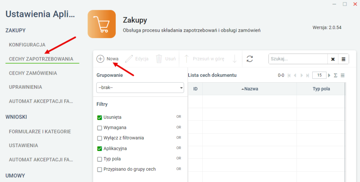Click the Szukaj search field
Viewport: 360px width, 182px height.
pos(298,59)
